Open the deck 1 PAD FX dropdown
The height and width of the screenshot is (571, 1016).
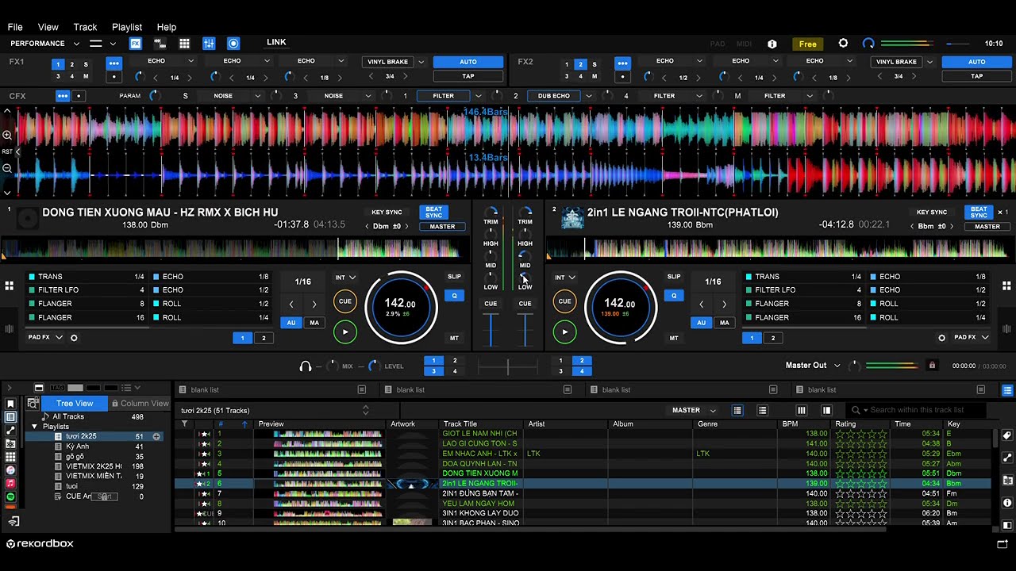[58, 338]
